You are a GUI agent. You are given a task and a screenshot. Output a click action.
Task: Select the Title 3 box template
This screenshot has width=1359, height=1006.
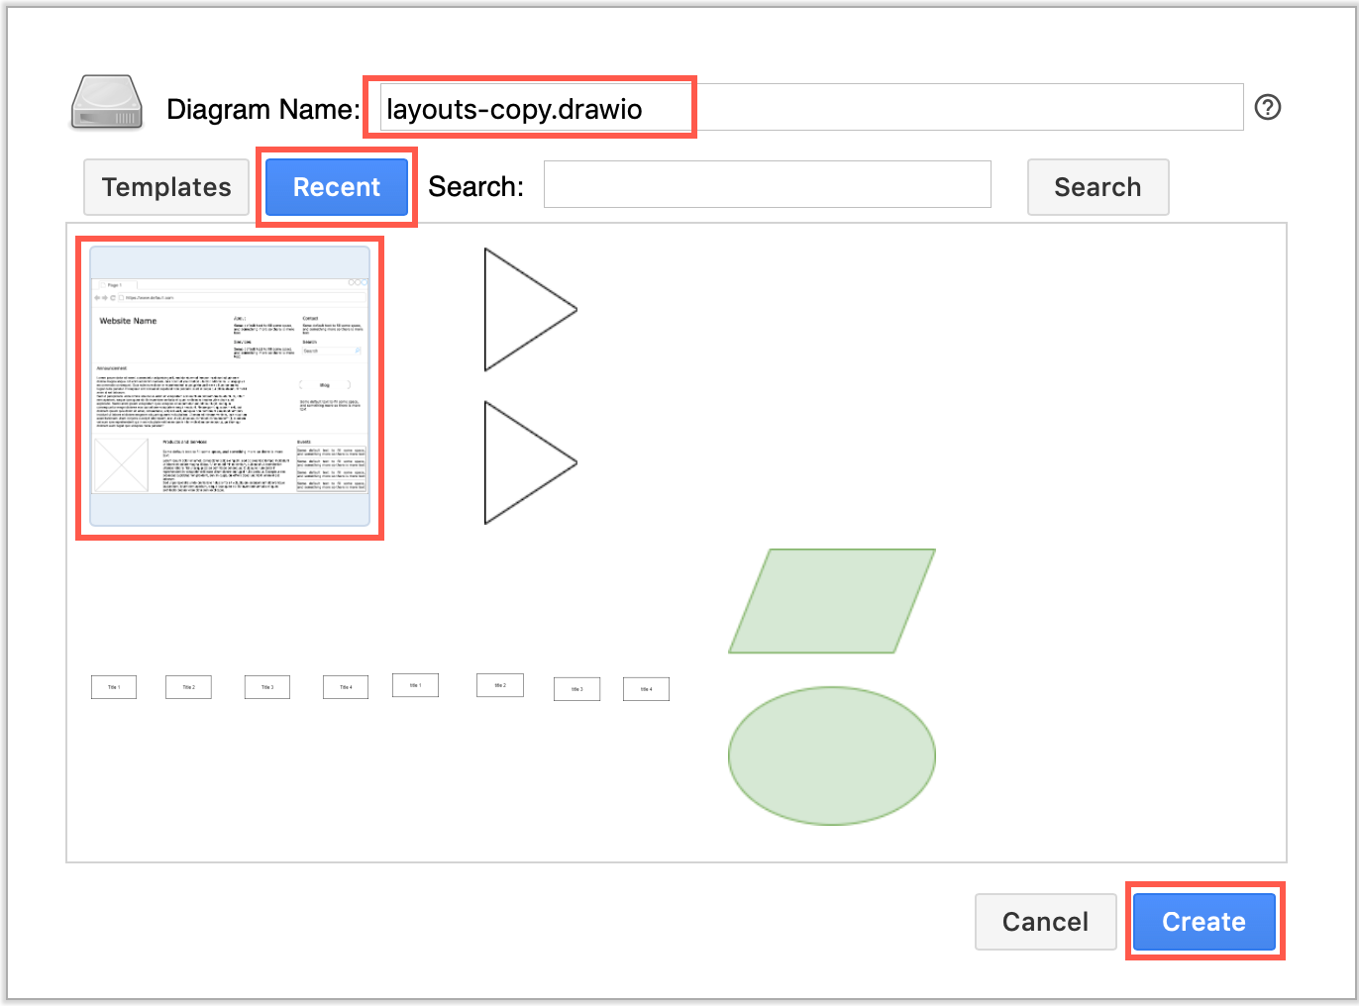pos(265,686)
